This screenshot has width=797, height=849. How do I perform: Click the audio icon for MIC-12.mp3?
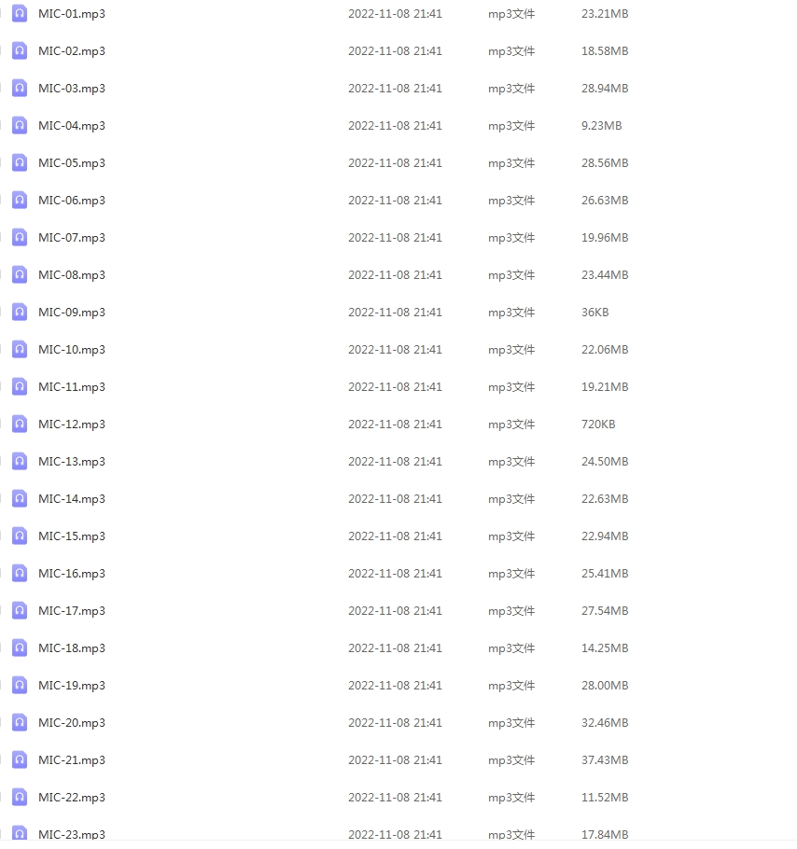click(20, 424)
